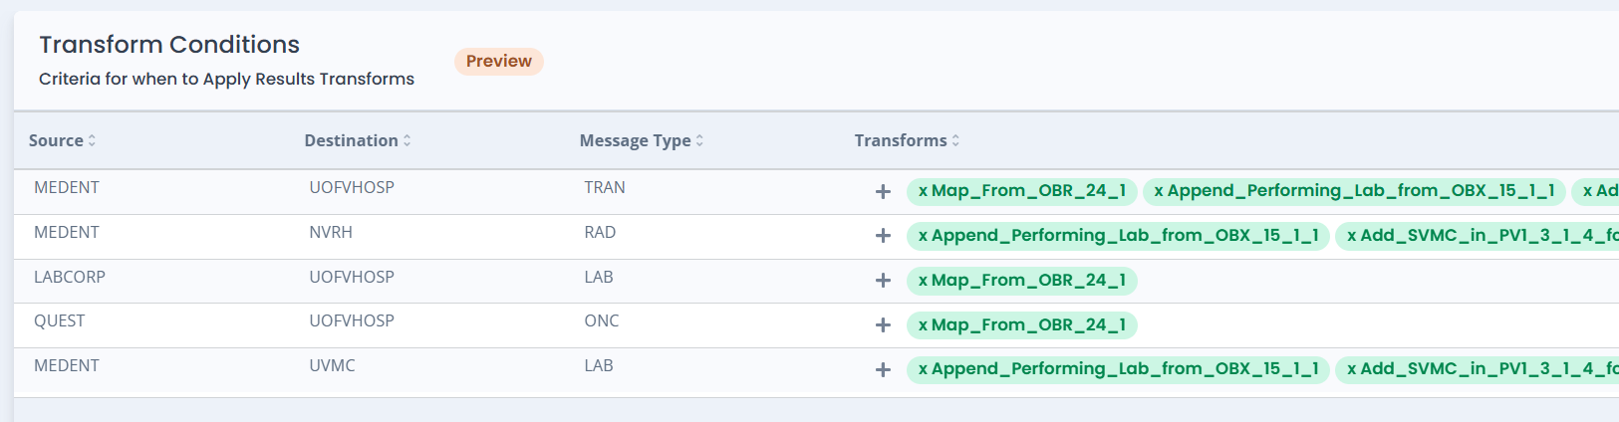Screen dimensions: 1619x422
Task: Remove Append_Performing_Lab tag in UVMC row
Action: click(x=923, y=369)
